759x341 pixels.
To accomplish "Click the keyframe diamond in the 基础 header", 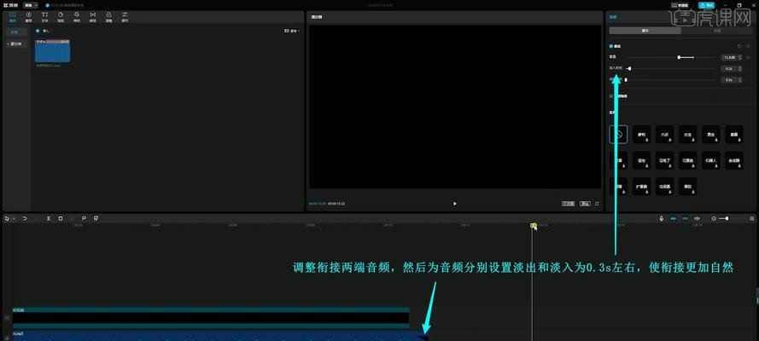I will coord(749,46).
